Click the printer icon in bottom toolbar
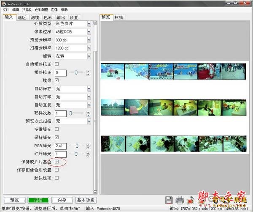 (x=180, y=200)
